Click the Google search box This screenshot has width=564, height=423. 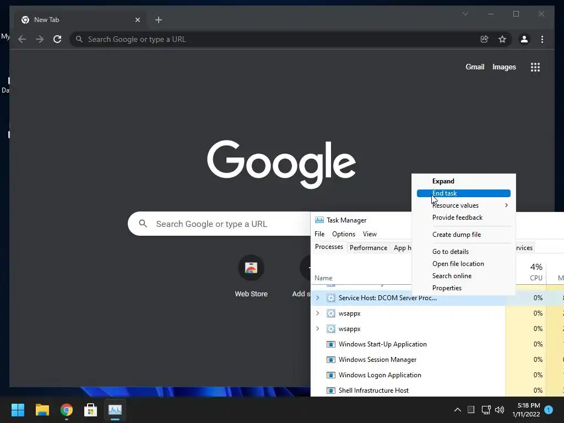click(x=219, y=224)
